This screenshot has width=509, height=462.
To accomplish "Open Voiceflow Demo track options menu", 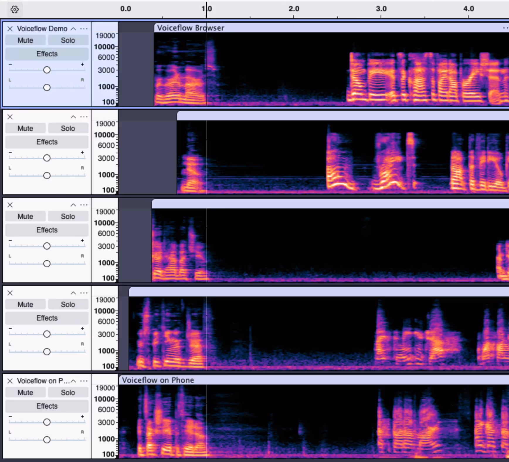I will (84, 28).
